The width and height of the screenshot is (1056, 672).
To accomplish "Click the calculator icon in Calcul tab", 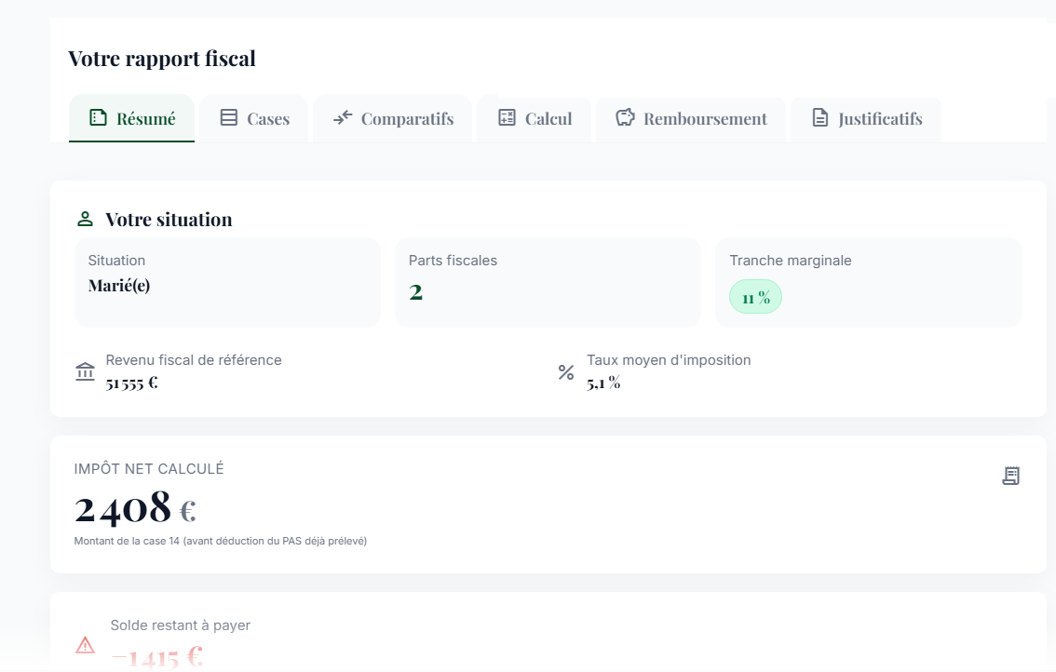I will point(507,118).
